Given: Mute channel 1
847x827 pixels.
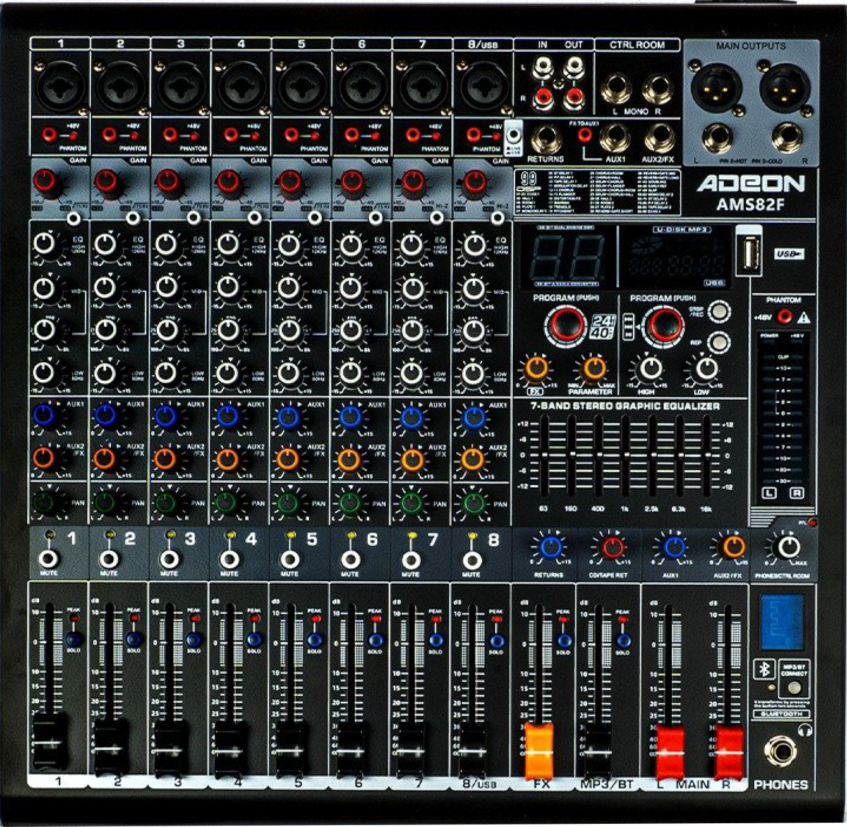Looking at the screenshot, I should pyautogui.click(x=47, y=558).
